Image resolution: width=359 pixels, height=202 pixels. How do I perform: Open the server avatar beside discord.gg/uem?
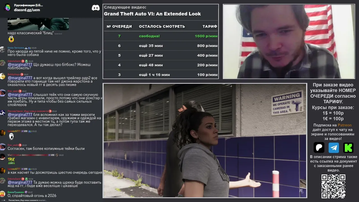tap(8, 8)
